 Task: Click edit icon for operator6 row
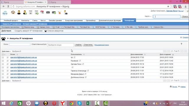click(8, 57)
